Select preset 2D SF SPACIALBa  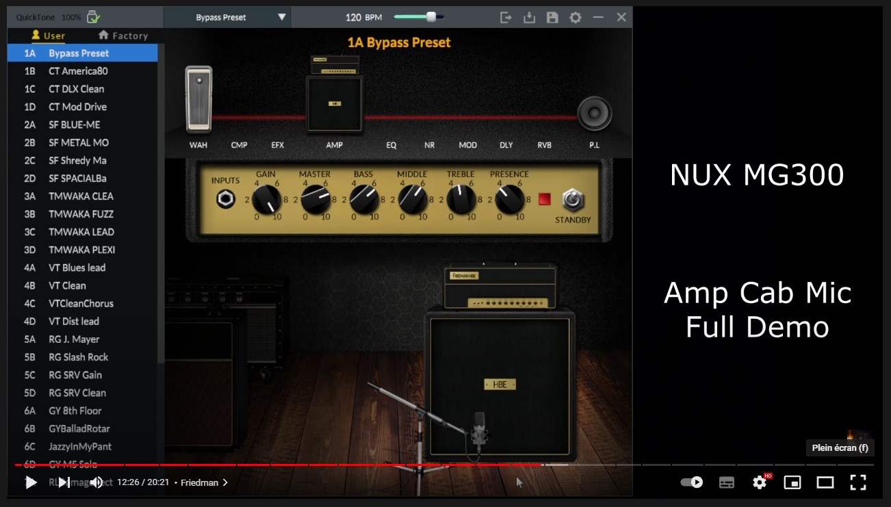click(83, 178)
